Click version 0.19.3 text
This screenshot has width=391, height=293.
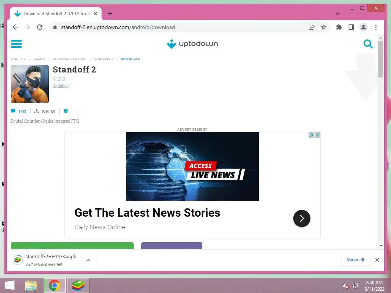pos(59,79)
